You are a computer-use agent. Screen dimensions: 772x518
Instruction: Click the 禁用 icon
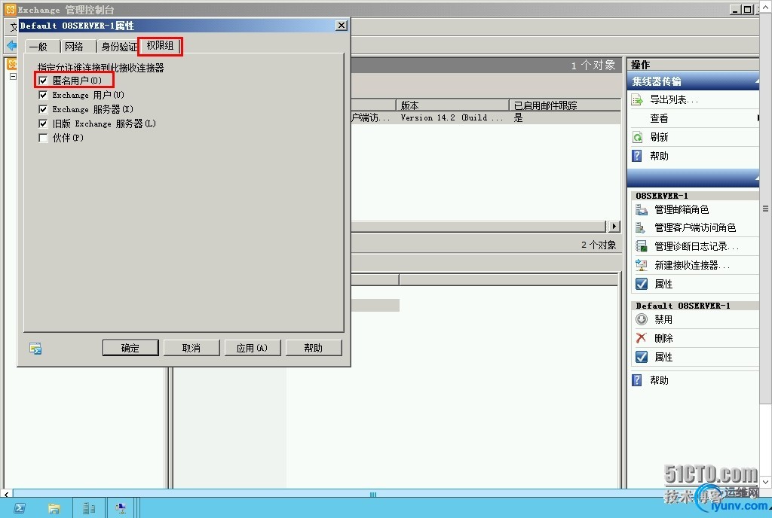(641, 319)
